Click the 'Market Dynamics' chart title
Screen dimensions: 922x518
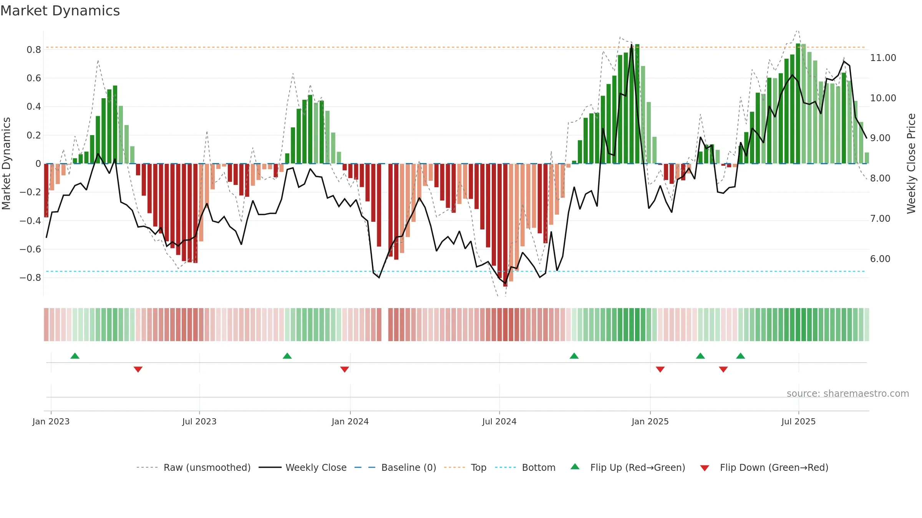[60, 11]
